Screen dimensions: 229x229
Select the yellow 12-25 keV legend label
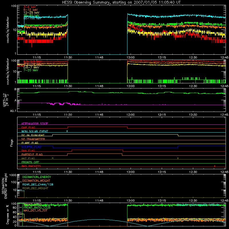pos(31,13)
